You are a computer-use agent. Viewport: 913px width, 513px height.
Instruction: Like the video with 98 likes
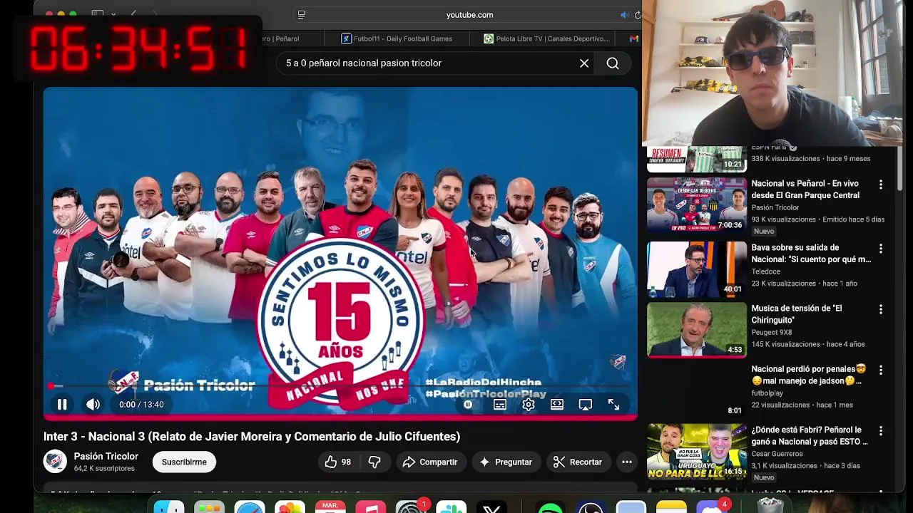[x=338, y=462]
